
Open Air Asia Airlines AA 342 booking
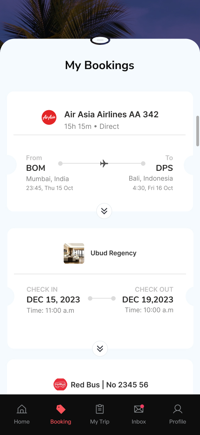pos(111,115)
